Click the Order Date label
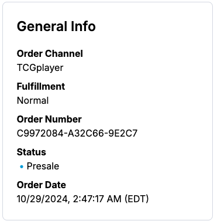The width and height of the screenshot is (214, 221). tap(42, 185)
